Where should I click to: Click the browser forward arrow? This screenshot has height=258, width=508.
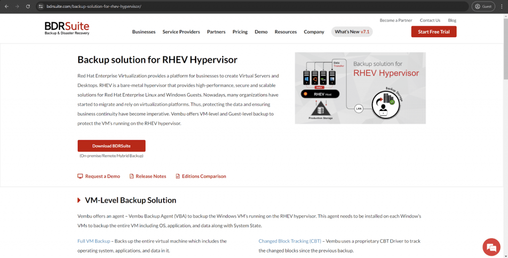tap(17, 6)
